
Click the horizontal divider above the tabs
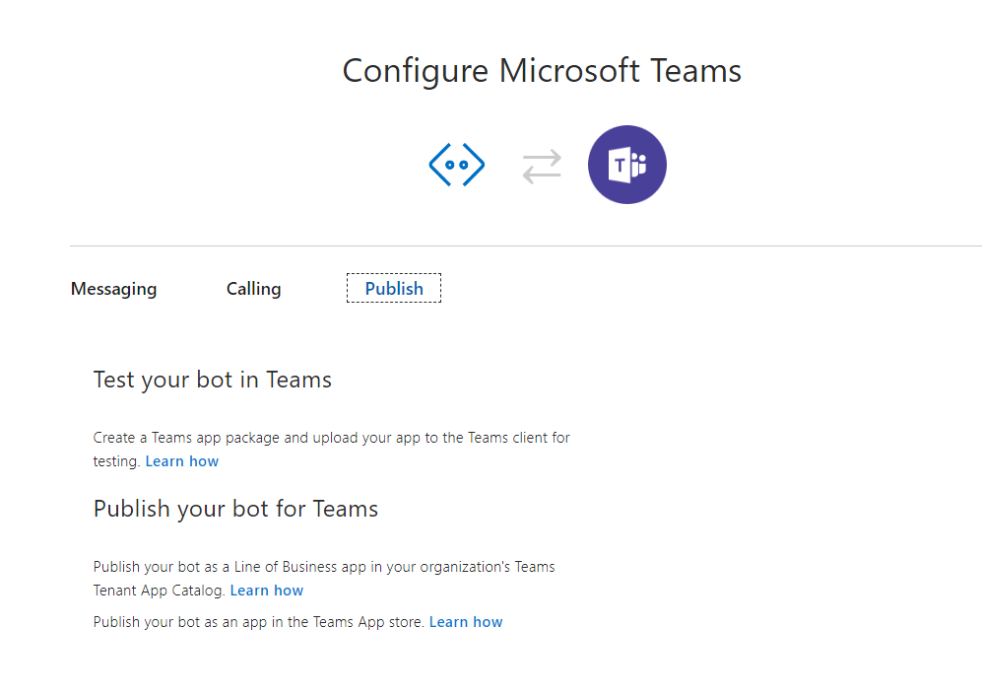(526, 245)
